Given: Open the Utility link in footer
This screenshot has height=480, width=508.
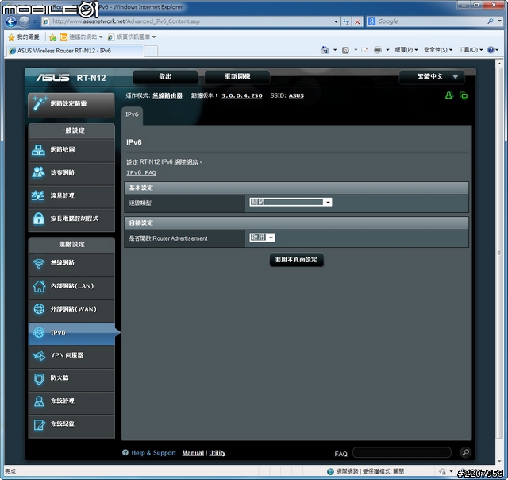Looking at the screenshot, I should (x=217, y=453).
